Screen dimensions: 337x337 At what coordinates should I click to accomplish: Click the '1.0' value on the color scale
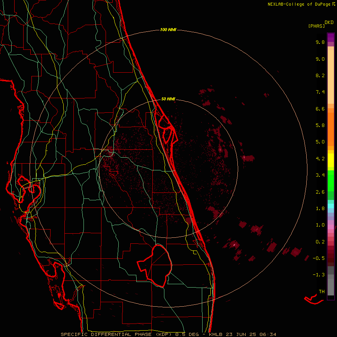320,225
